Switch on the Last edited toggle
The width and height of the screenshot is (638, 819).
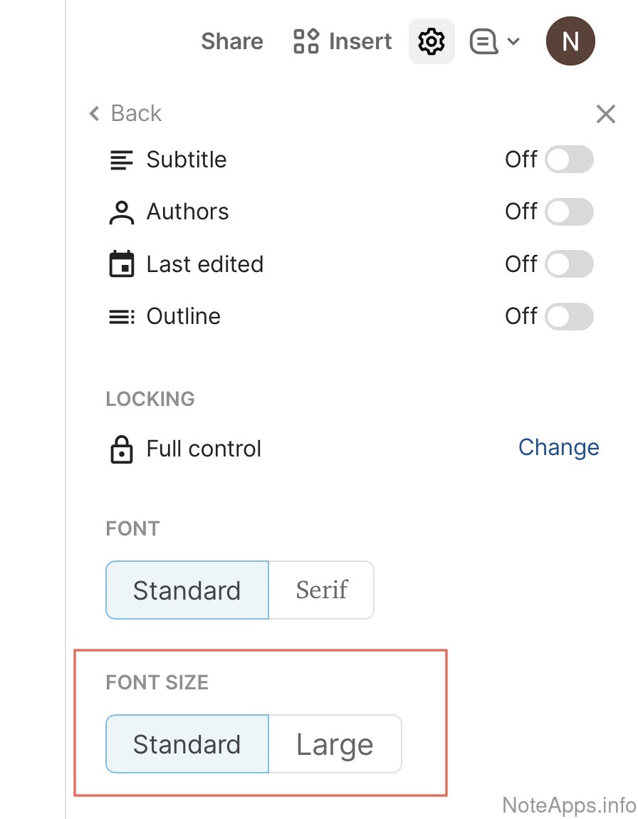(569, 264)
